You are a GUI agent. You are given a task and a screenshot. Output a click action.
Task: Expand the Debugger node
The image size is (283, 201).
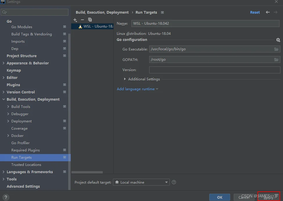[8, 114]
